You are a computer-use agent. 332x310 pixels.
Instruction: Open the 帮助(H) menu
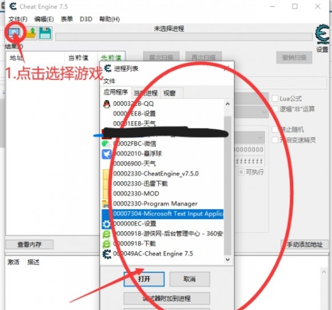point(110,19)
